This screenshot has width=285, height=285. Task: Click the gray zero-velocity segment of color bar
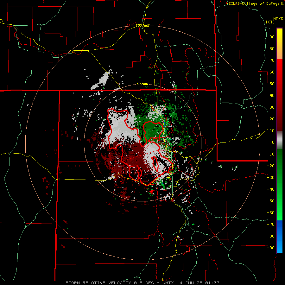[x=280, y=140]
